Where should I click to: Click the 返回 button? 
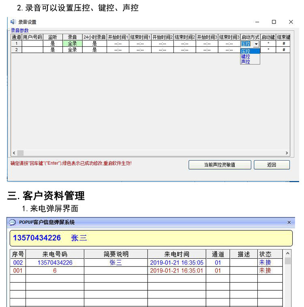[272, 165]
